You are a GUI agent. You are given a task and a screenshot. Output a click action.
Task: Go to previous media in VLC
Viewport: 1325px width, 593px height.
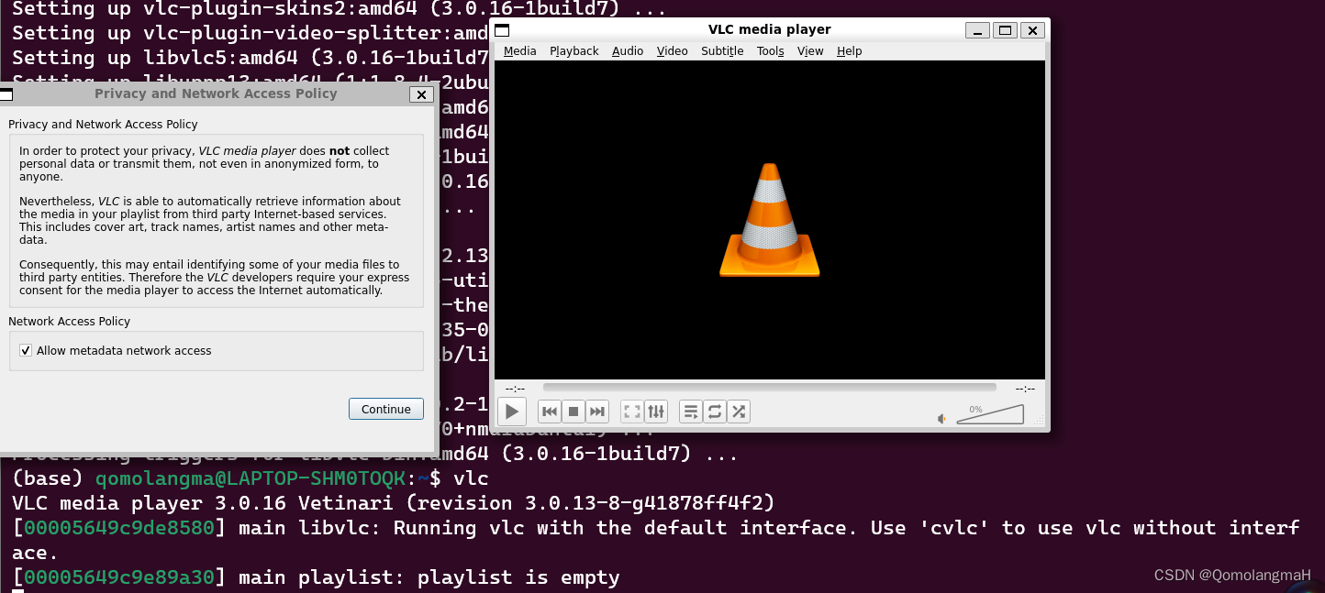(550, 412)
